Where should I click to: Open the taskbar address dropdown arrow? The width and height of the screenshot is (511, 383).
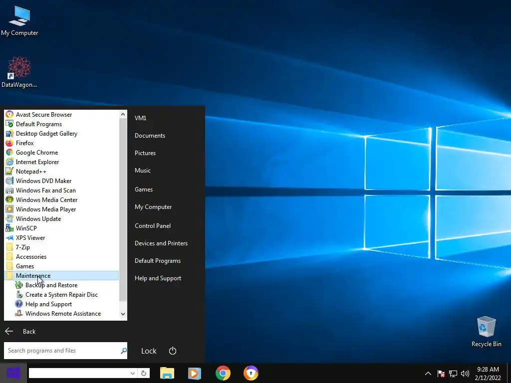click(x=133, y=373)
